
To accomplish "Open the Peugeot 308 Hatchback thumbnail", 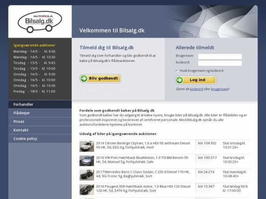I will coord(87,190).
